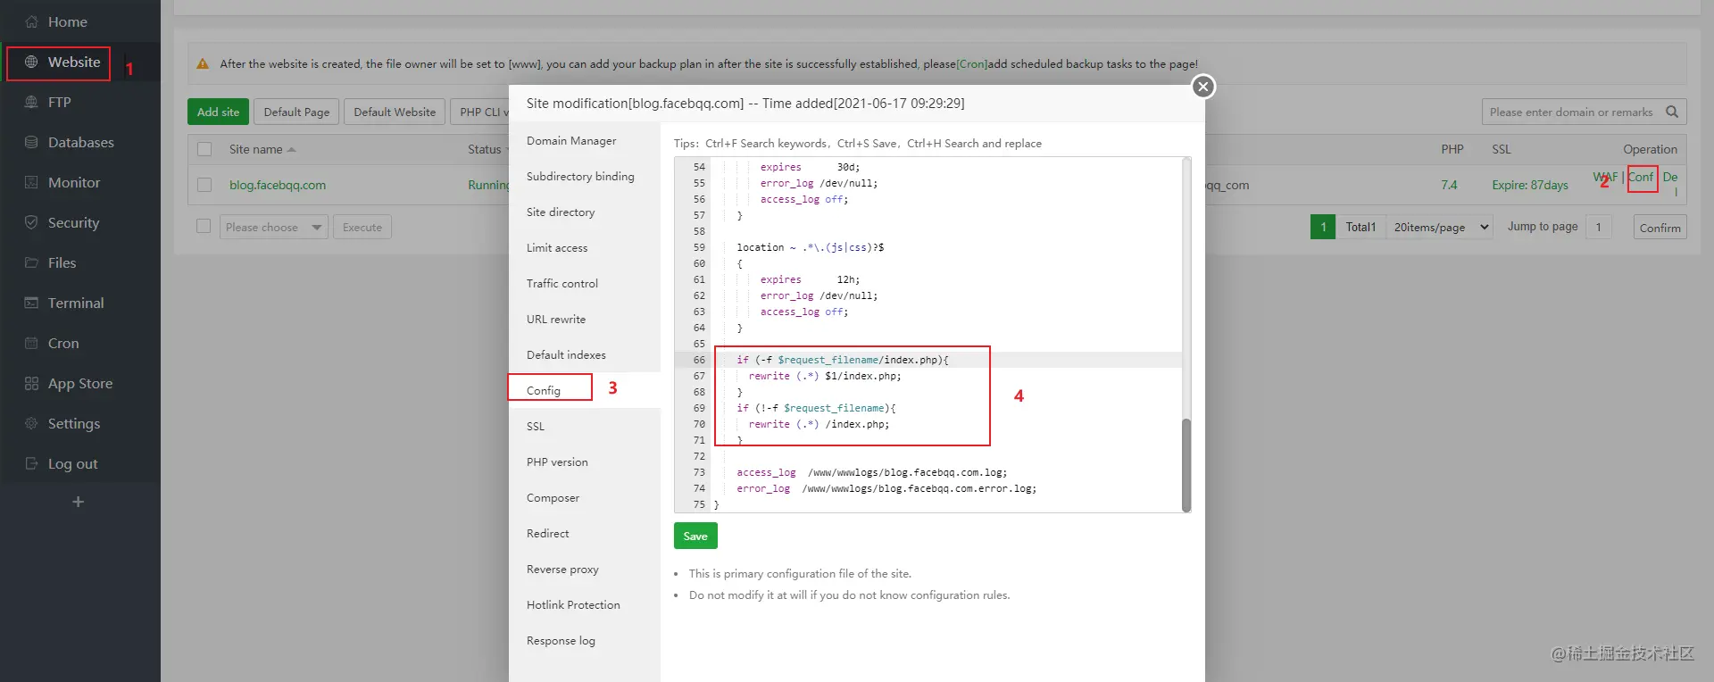
Task: Click the Log out icon
Action: click(31, 463)
